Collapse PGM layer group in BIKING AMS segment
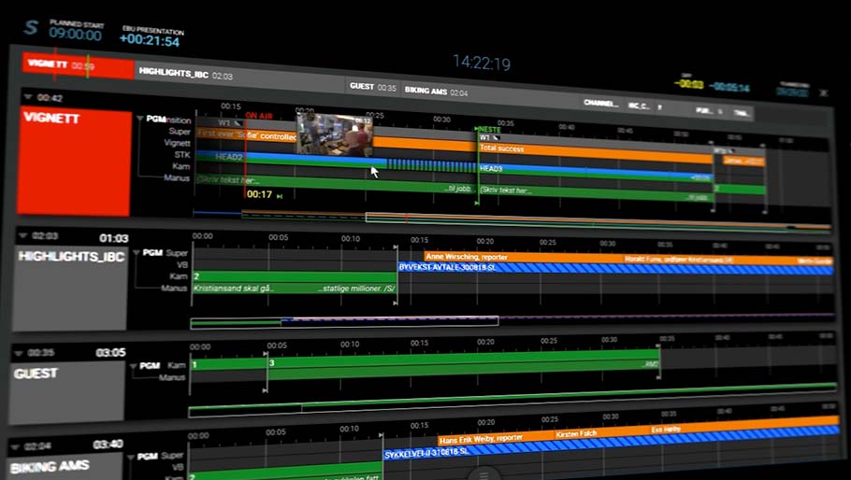851x480 pixels. 130,458
